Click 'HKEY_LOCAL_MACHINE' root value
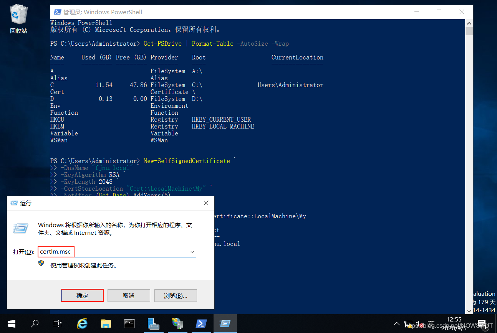This screenshot has height=333, width=497. (x=223, y=126)
